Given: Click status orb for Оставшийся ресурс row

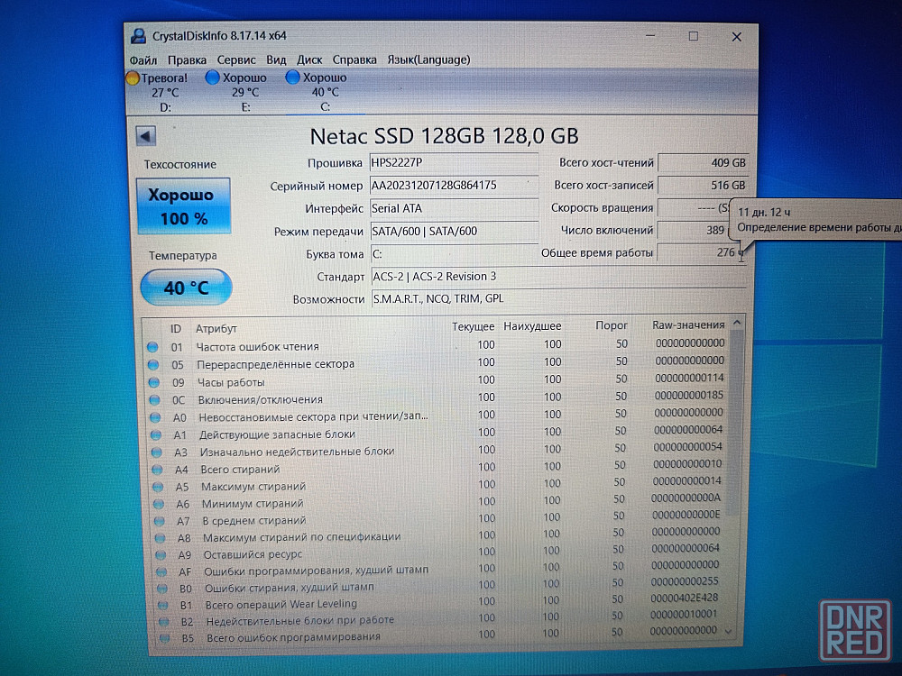Looking at the screenshot, I should [158, 554].
